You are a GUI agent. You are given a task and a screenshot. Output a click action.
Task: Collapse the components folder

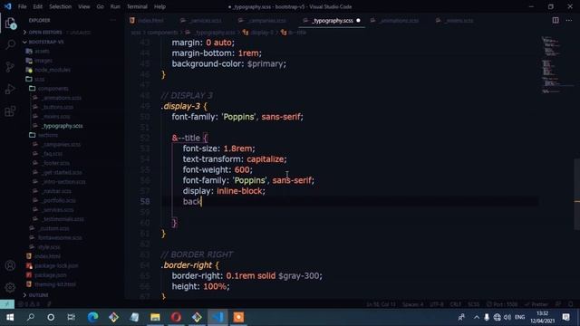click(53, 89)
